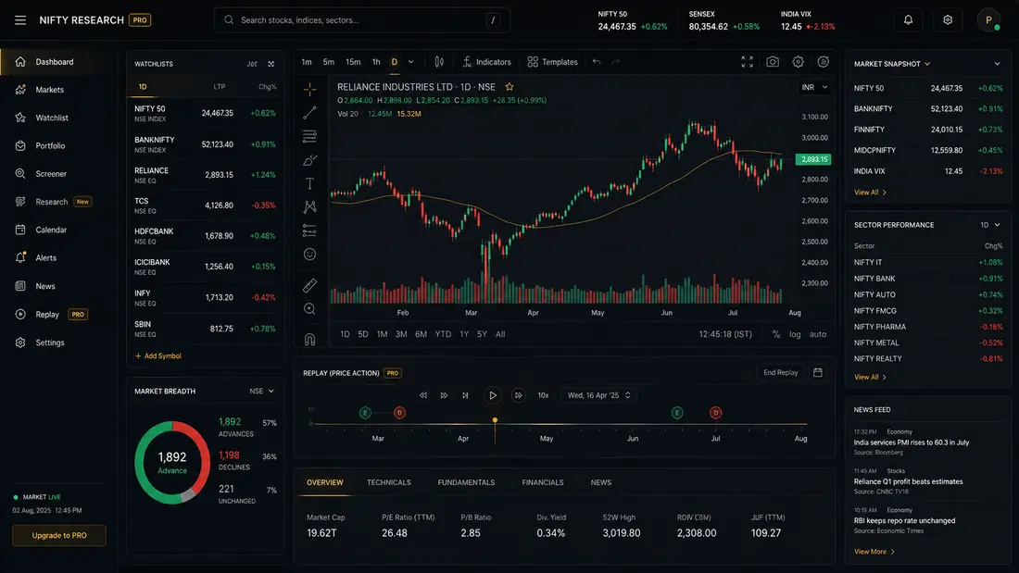Open Sector Performance 1D dropdown
Screen dimensions: 1019x573
tap(989, 225)
